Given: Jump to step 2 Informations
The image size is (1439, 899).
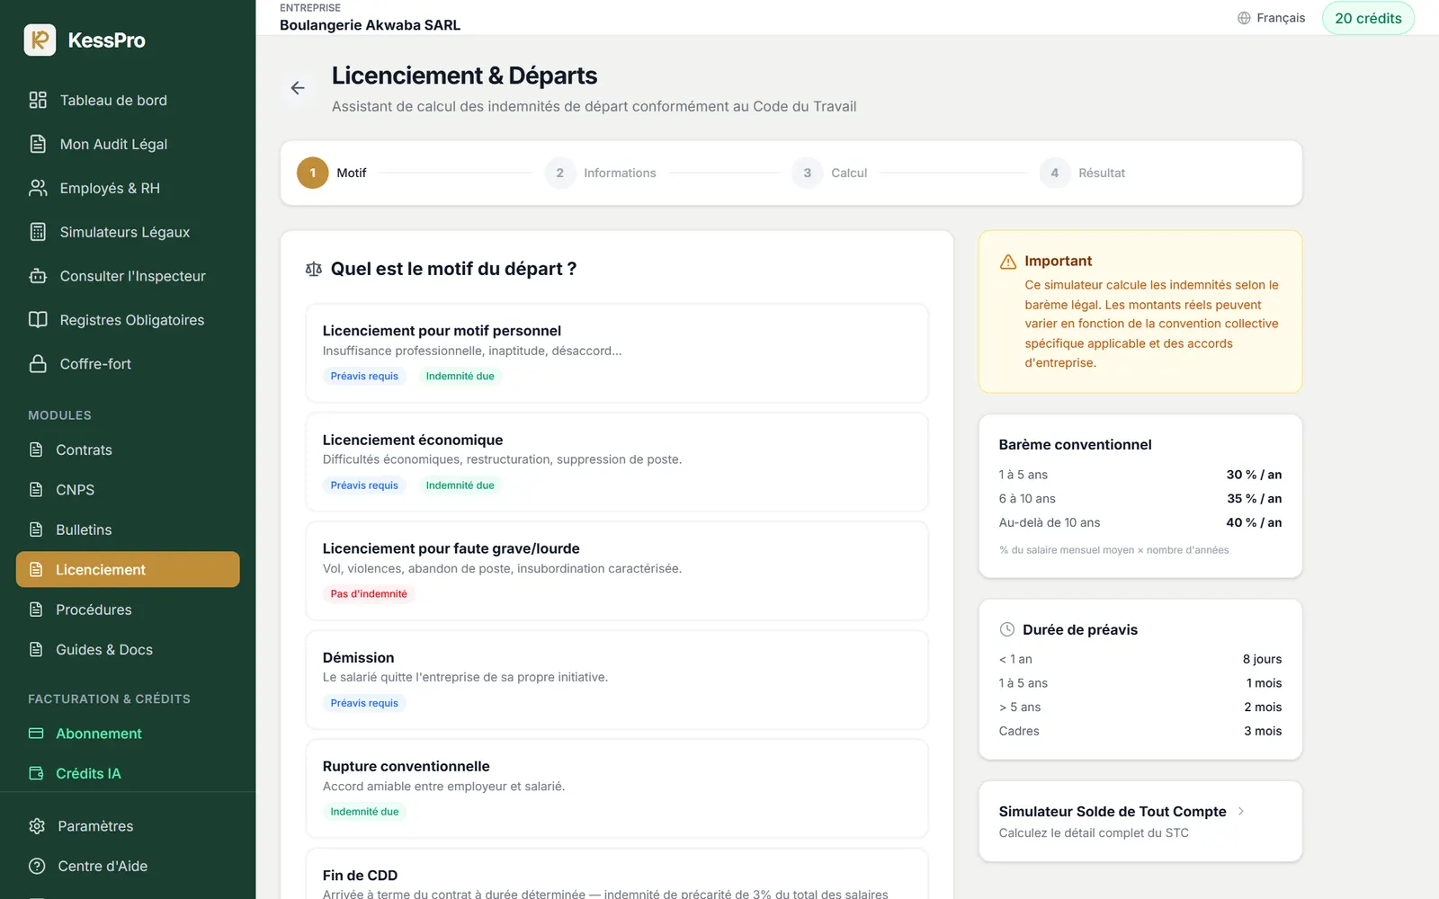Looking at the screenshot, I should pyautogui.click(x=600, y=173).
